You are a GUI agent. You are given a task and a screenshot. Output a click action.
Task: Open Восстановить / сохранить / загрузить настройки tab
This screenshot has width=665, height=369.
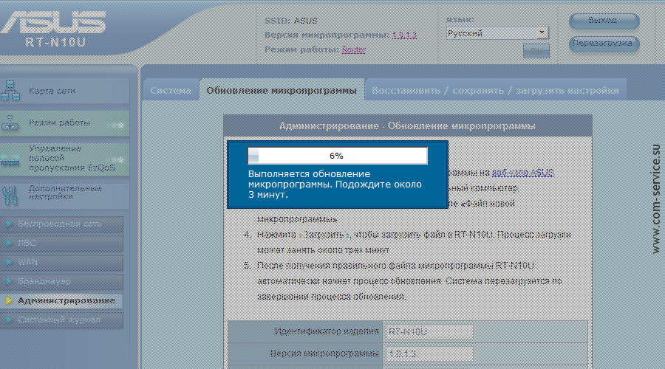(x=495, y=90)
